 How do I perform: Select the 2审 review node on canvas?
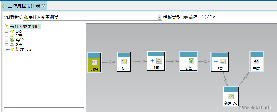(x=220, y=62)
